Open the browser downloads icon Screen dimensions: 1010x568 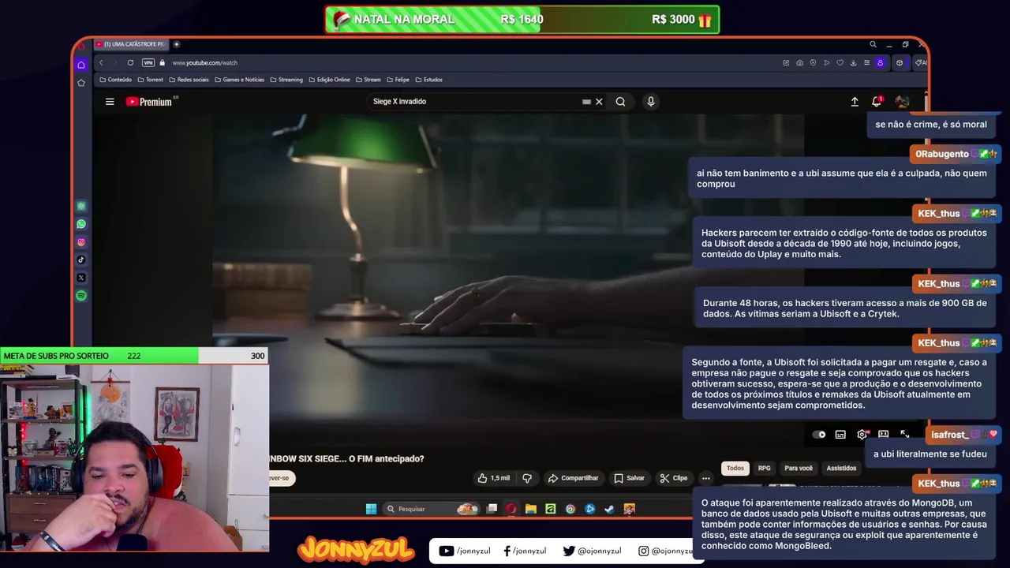pyautogui.click(x=853, y=62)
